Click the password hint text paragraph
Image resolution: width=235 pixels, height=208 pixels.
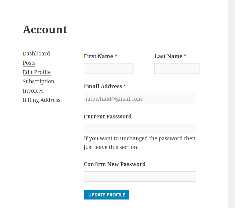point(140,143)
